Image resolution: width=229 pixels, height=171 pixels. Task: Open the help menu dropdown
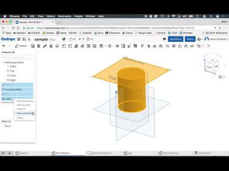(x=200, y=39)
